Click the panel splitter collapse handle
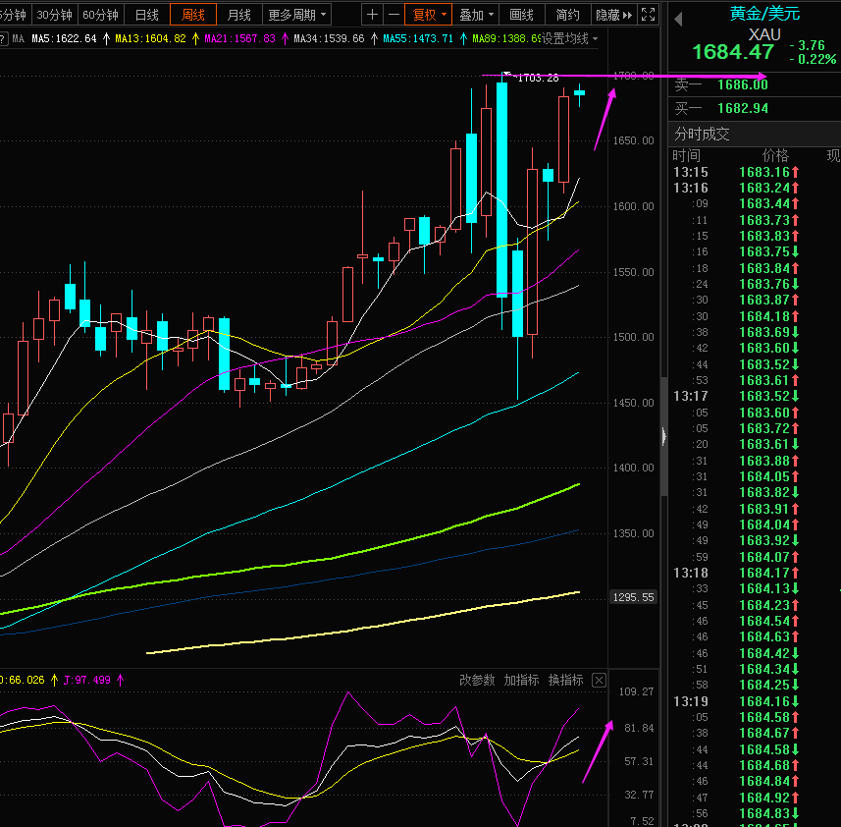The image size is (841, 827). pyautogui.click(x=663, y=435)
